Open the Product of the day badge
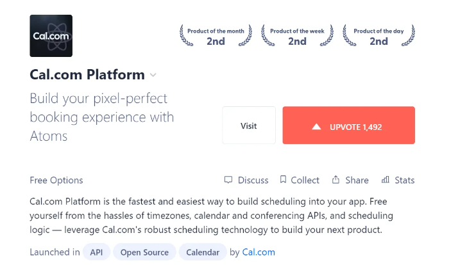 (x=378, y=36)
